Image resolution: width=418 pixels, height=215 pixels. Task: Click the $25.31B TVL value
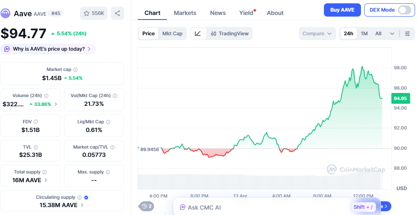[30, 155]
